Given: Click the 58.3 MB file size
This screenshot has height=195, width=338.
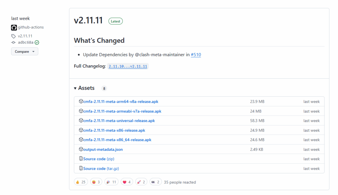Looking at the screenshot, I should (257, 121).
